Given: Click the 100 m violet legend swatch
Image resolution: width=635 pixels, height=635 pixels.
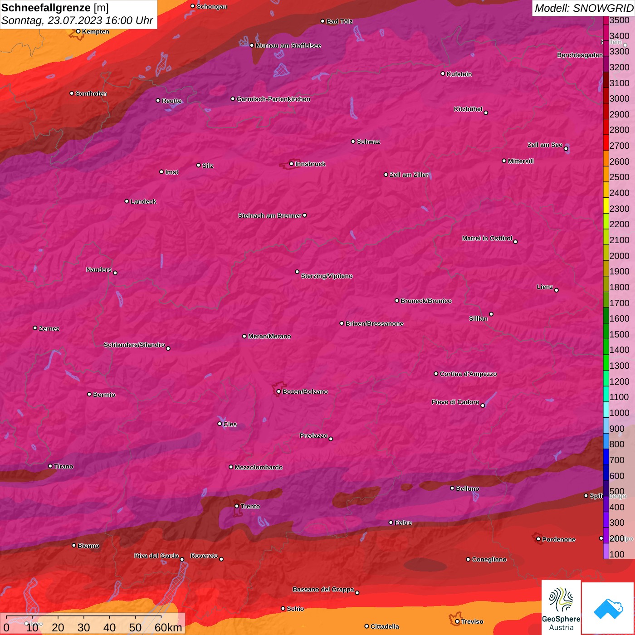Looking at the screenshot, I should click(606, 551).
